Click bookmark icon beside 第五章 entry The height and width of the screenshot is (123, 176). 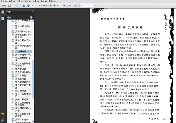pos(13,72)
